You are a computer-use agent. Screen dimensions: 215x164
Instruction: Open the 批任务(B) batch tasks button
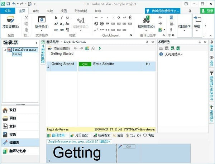(x=42, y=23)
